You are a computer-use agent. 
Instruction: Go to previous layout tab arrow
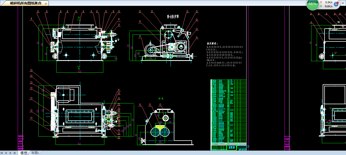point(6,153)
